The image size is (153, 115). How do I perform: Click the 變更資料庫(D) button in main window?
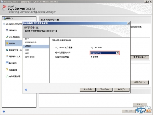[x=140, y=57]
